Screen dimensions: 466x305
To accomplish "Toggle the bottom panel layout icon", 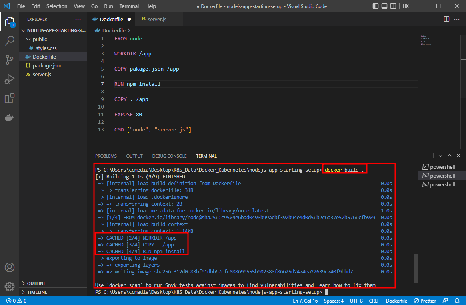I will click(384, 6).
